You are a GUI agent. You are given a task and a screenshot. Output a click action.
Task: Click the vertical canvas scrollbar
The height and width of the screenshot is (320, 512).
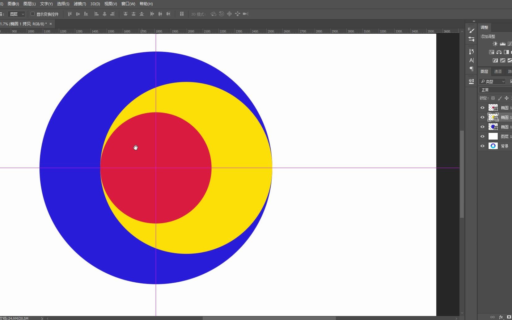tap(462, 174)
